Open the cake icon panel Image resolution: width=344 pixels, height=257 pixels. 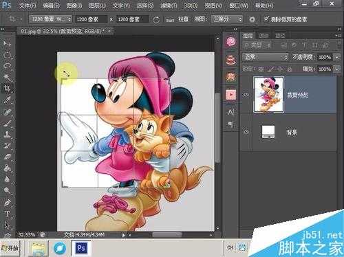[230, 60]
